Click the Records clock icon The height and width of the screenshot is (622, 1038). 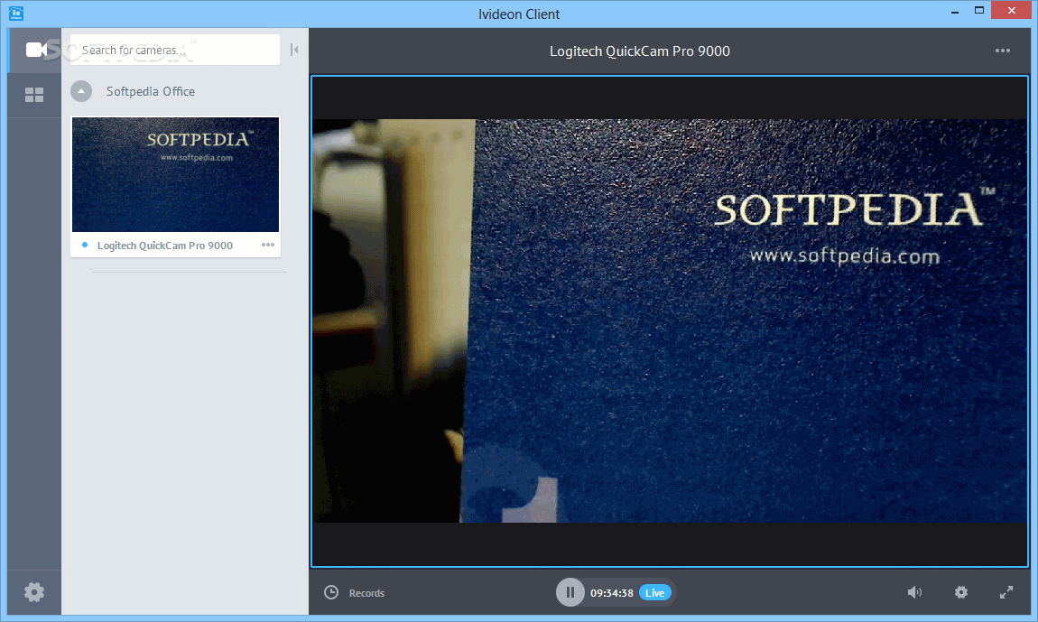click(x=331, y=592)
